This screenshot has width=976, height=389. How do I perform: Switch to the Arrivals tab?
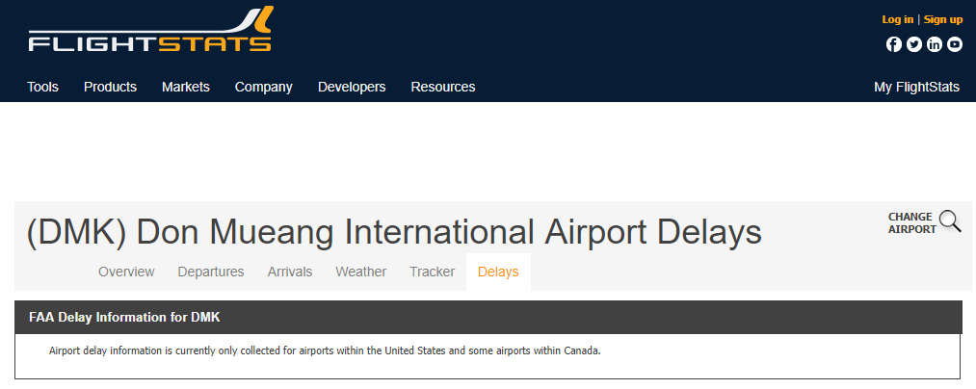(x=290, y=272)
